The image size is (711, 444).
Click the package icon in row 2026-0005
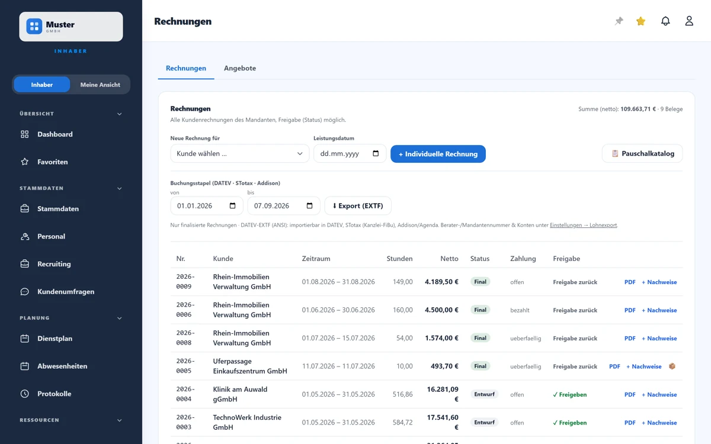coord(672,366)
